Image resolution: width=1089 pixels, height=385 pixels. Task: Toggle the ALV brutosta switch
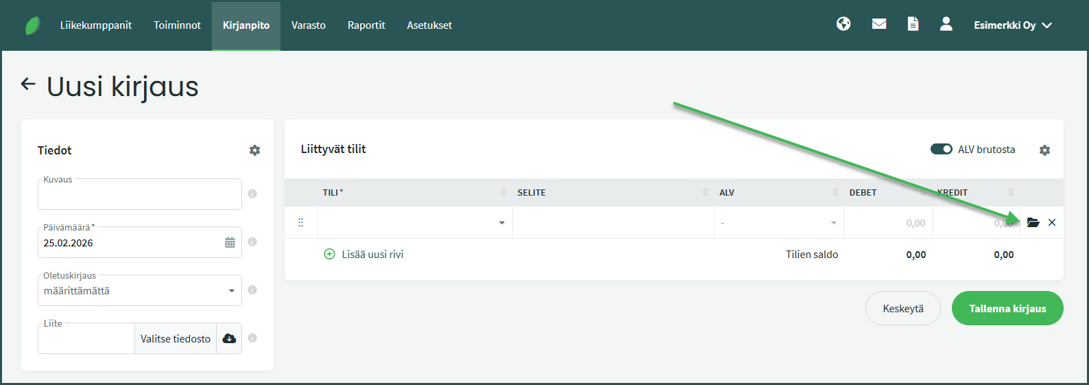[x=941, y=150]
